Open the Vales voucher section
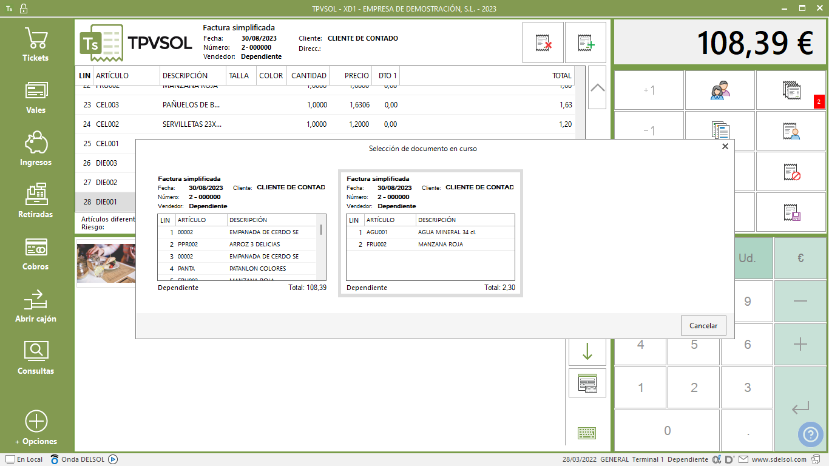The width and height of the screenshot is (829, 466). pyautogui.click(x=35, y=97)
